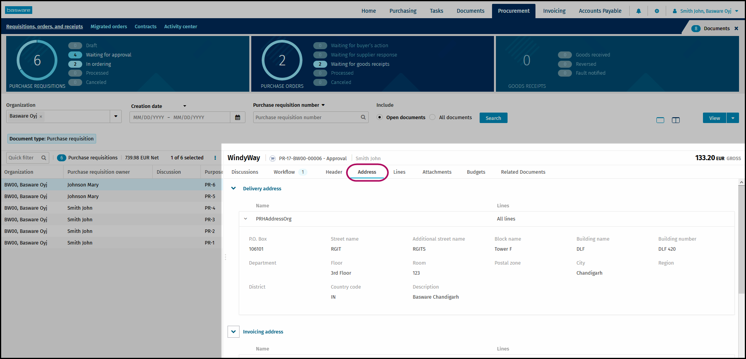This screenshot has height=359, width=746.
Task: Select the Open documents radio button
Action: tap(380, 117)
